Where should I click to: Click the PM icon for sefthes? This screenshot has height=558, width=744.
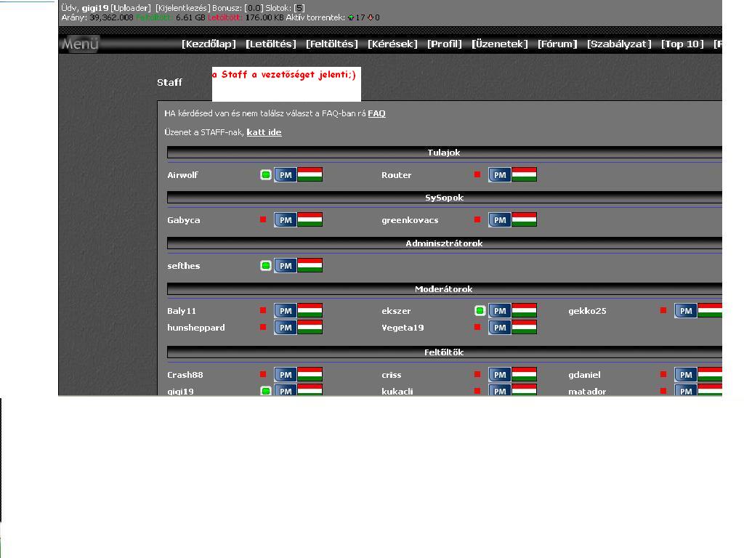[x=286, y=266]
